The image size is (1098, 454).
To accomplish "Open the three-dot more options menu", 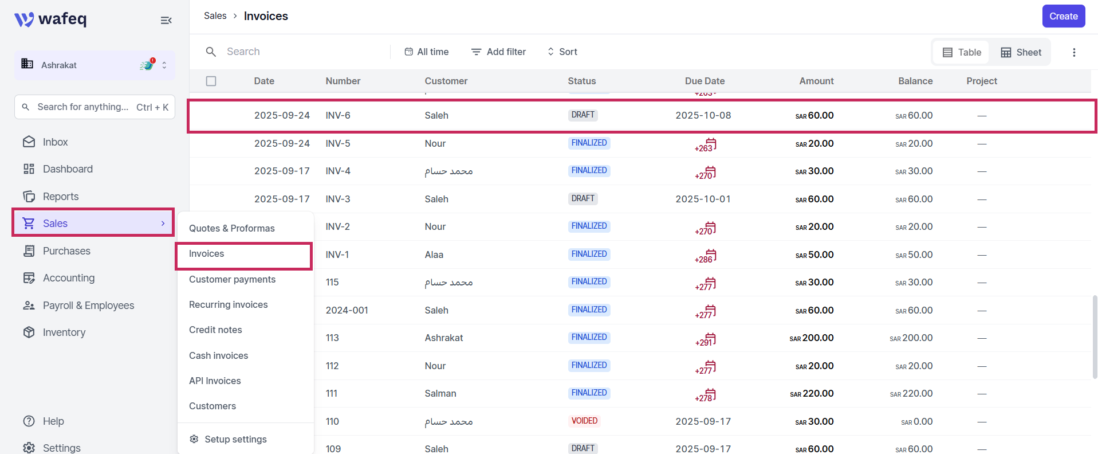I will 1074,52.
